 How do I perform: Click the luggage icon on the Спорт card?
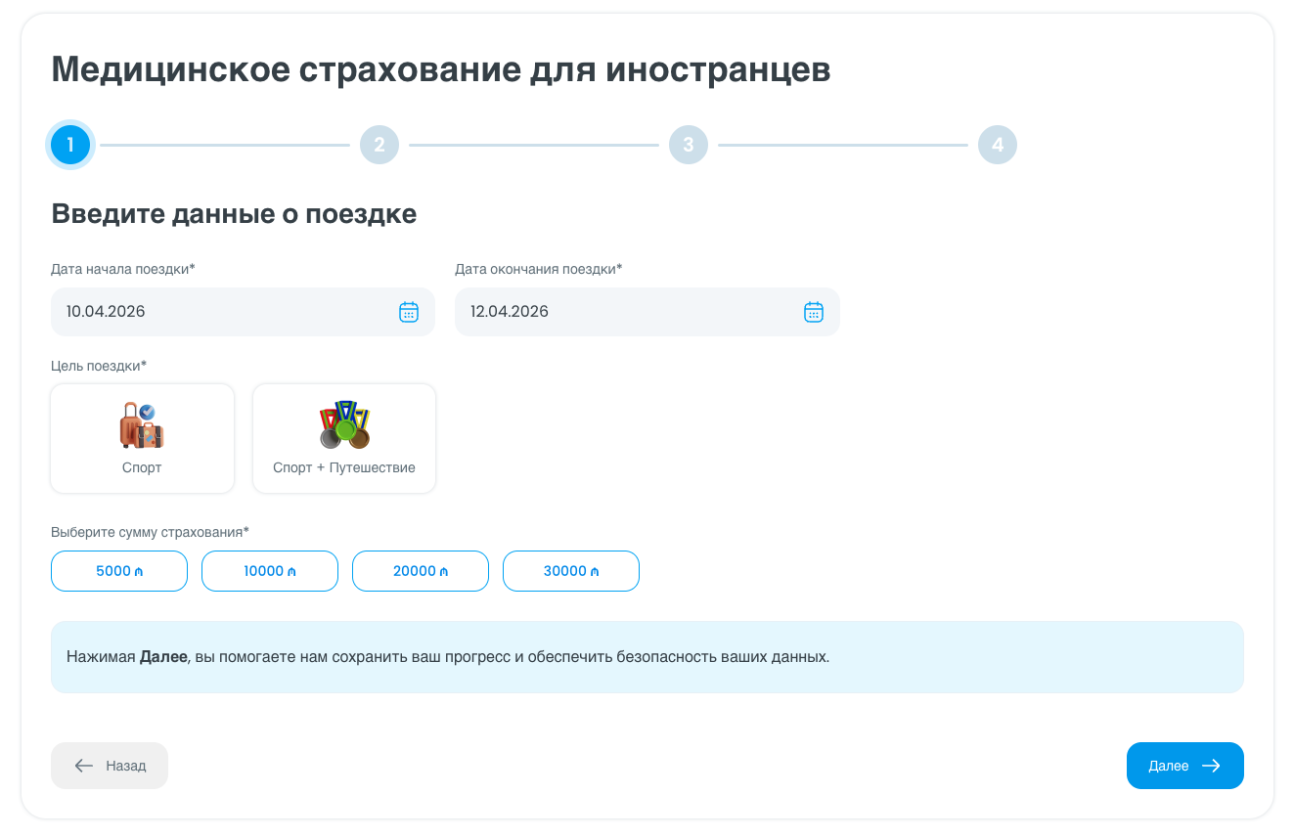point(142,425)
